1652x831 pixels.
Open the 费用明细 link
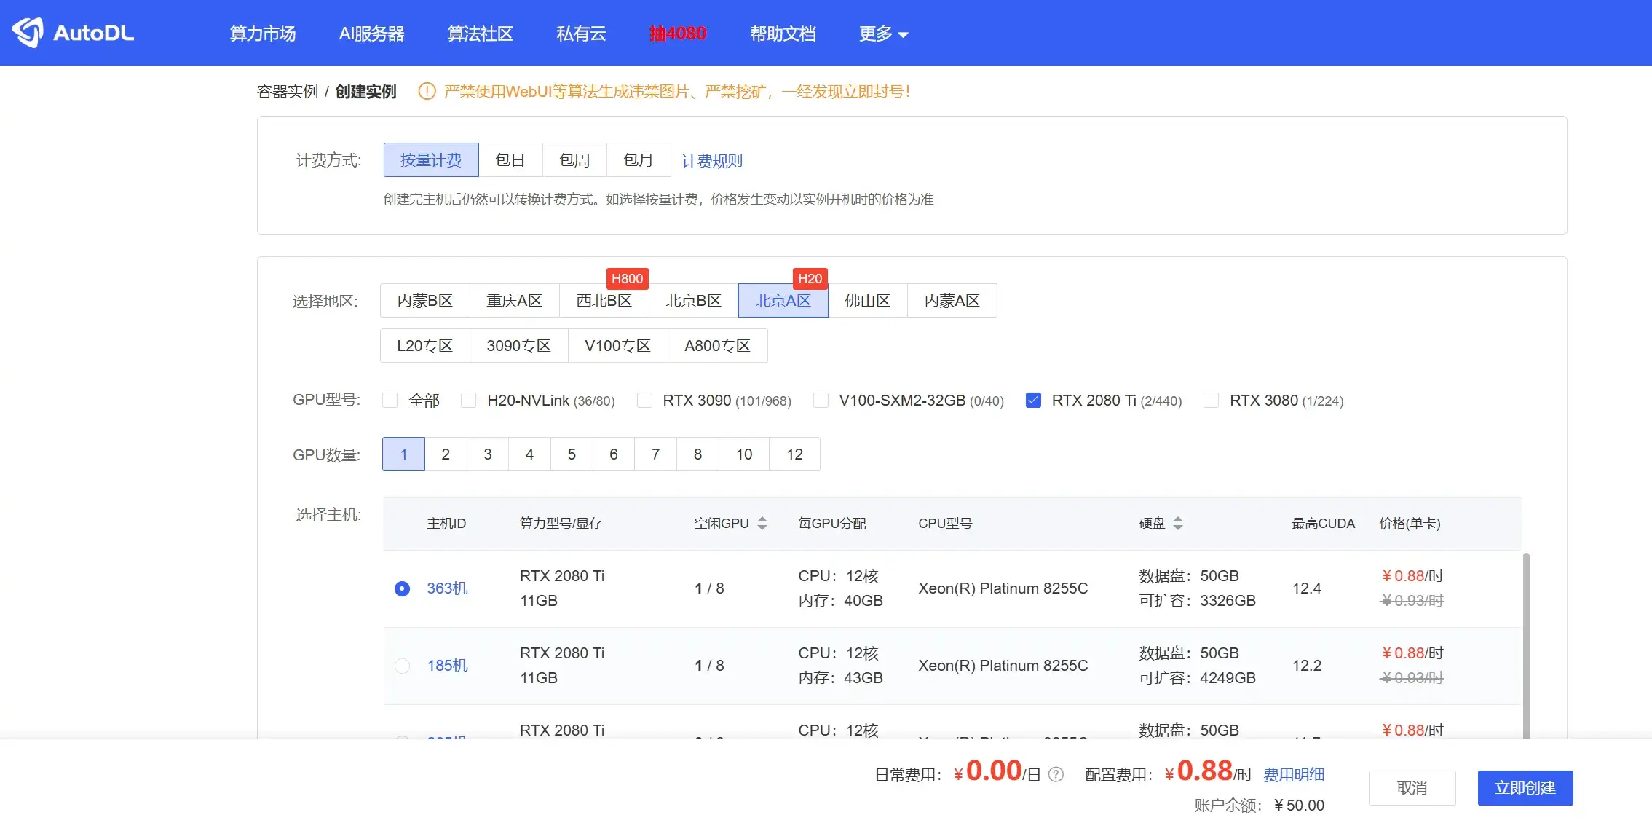tap(1294, 775)
